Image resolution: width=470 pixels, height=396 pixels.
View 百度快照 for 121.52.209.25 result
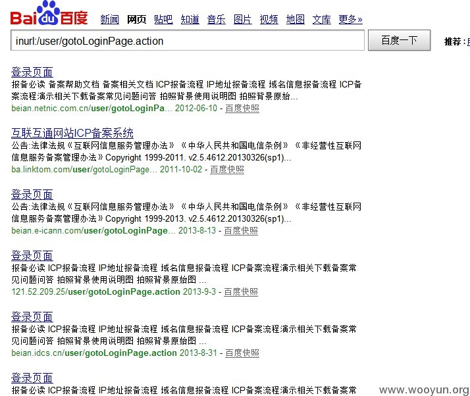pyautogui.click(x=241, y=291)
